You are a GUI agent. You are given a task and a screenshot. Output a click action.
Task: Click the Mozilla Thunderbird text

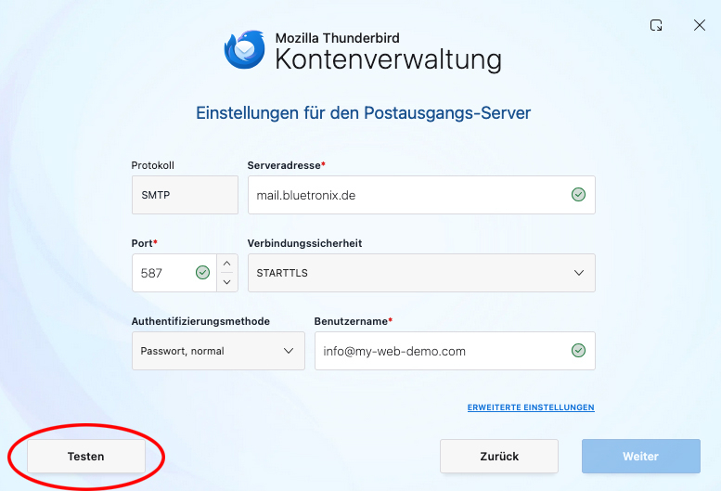338,38
